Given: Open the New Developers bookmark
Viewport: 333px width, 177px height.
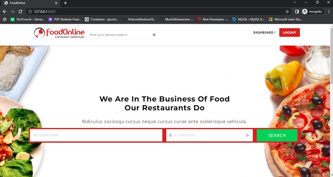Looking at the screenshot, I should 213,19.
